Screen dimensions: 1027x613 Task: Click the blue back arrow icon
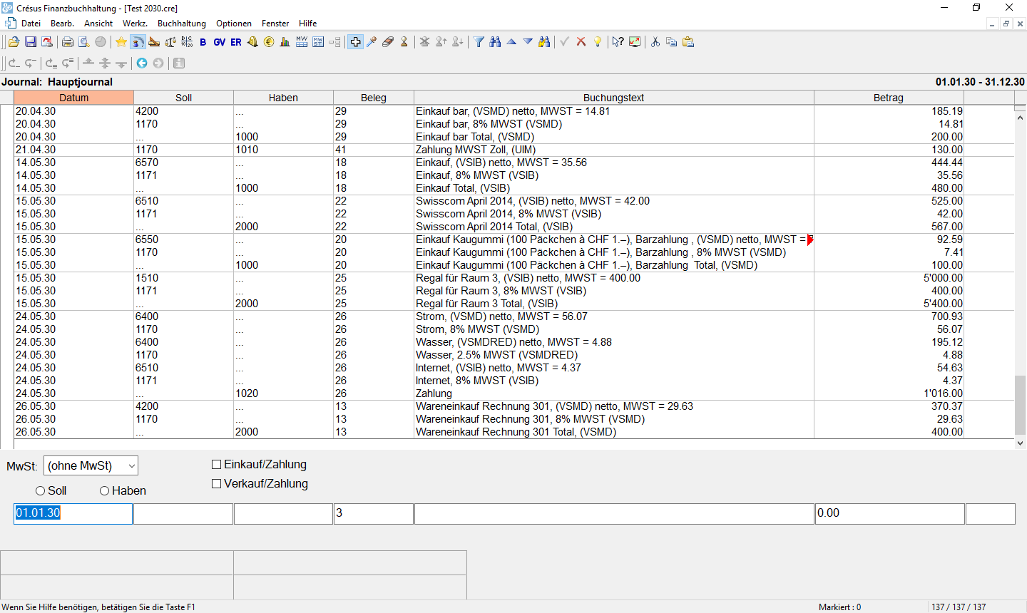[142, 63]
